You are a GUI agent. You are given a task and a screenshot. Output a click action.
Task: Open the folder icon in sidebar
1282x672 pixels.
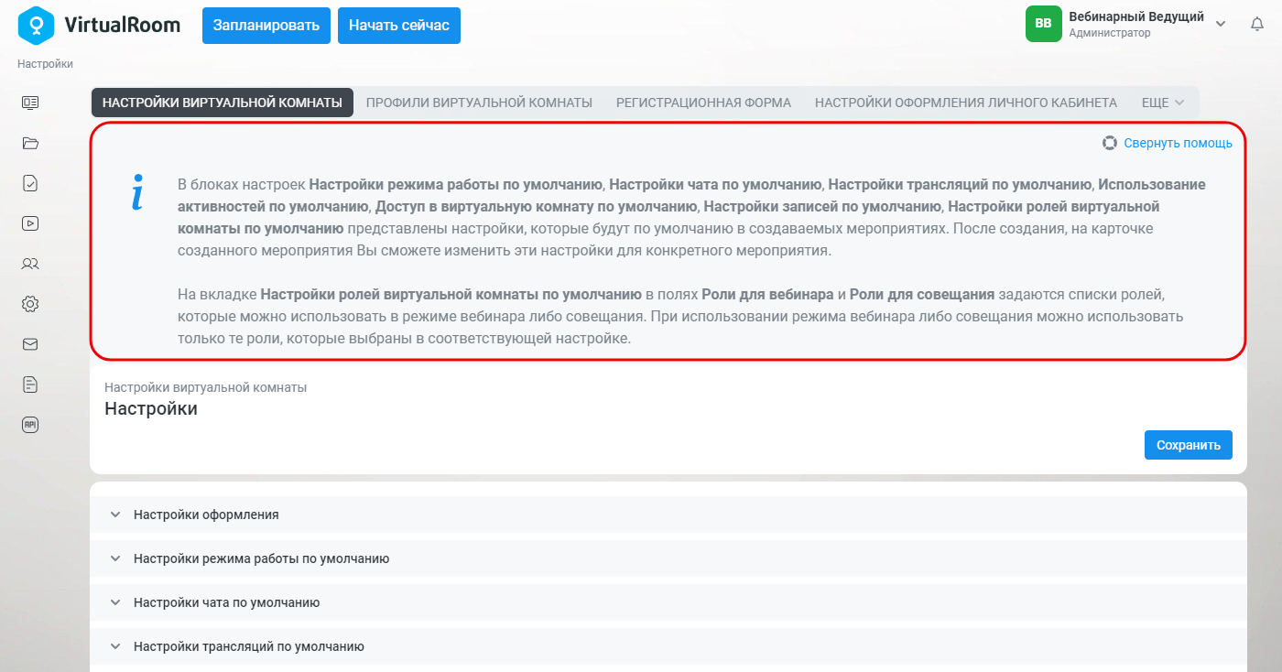tap(30, 143)
